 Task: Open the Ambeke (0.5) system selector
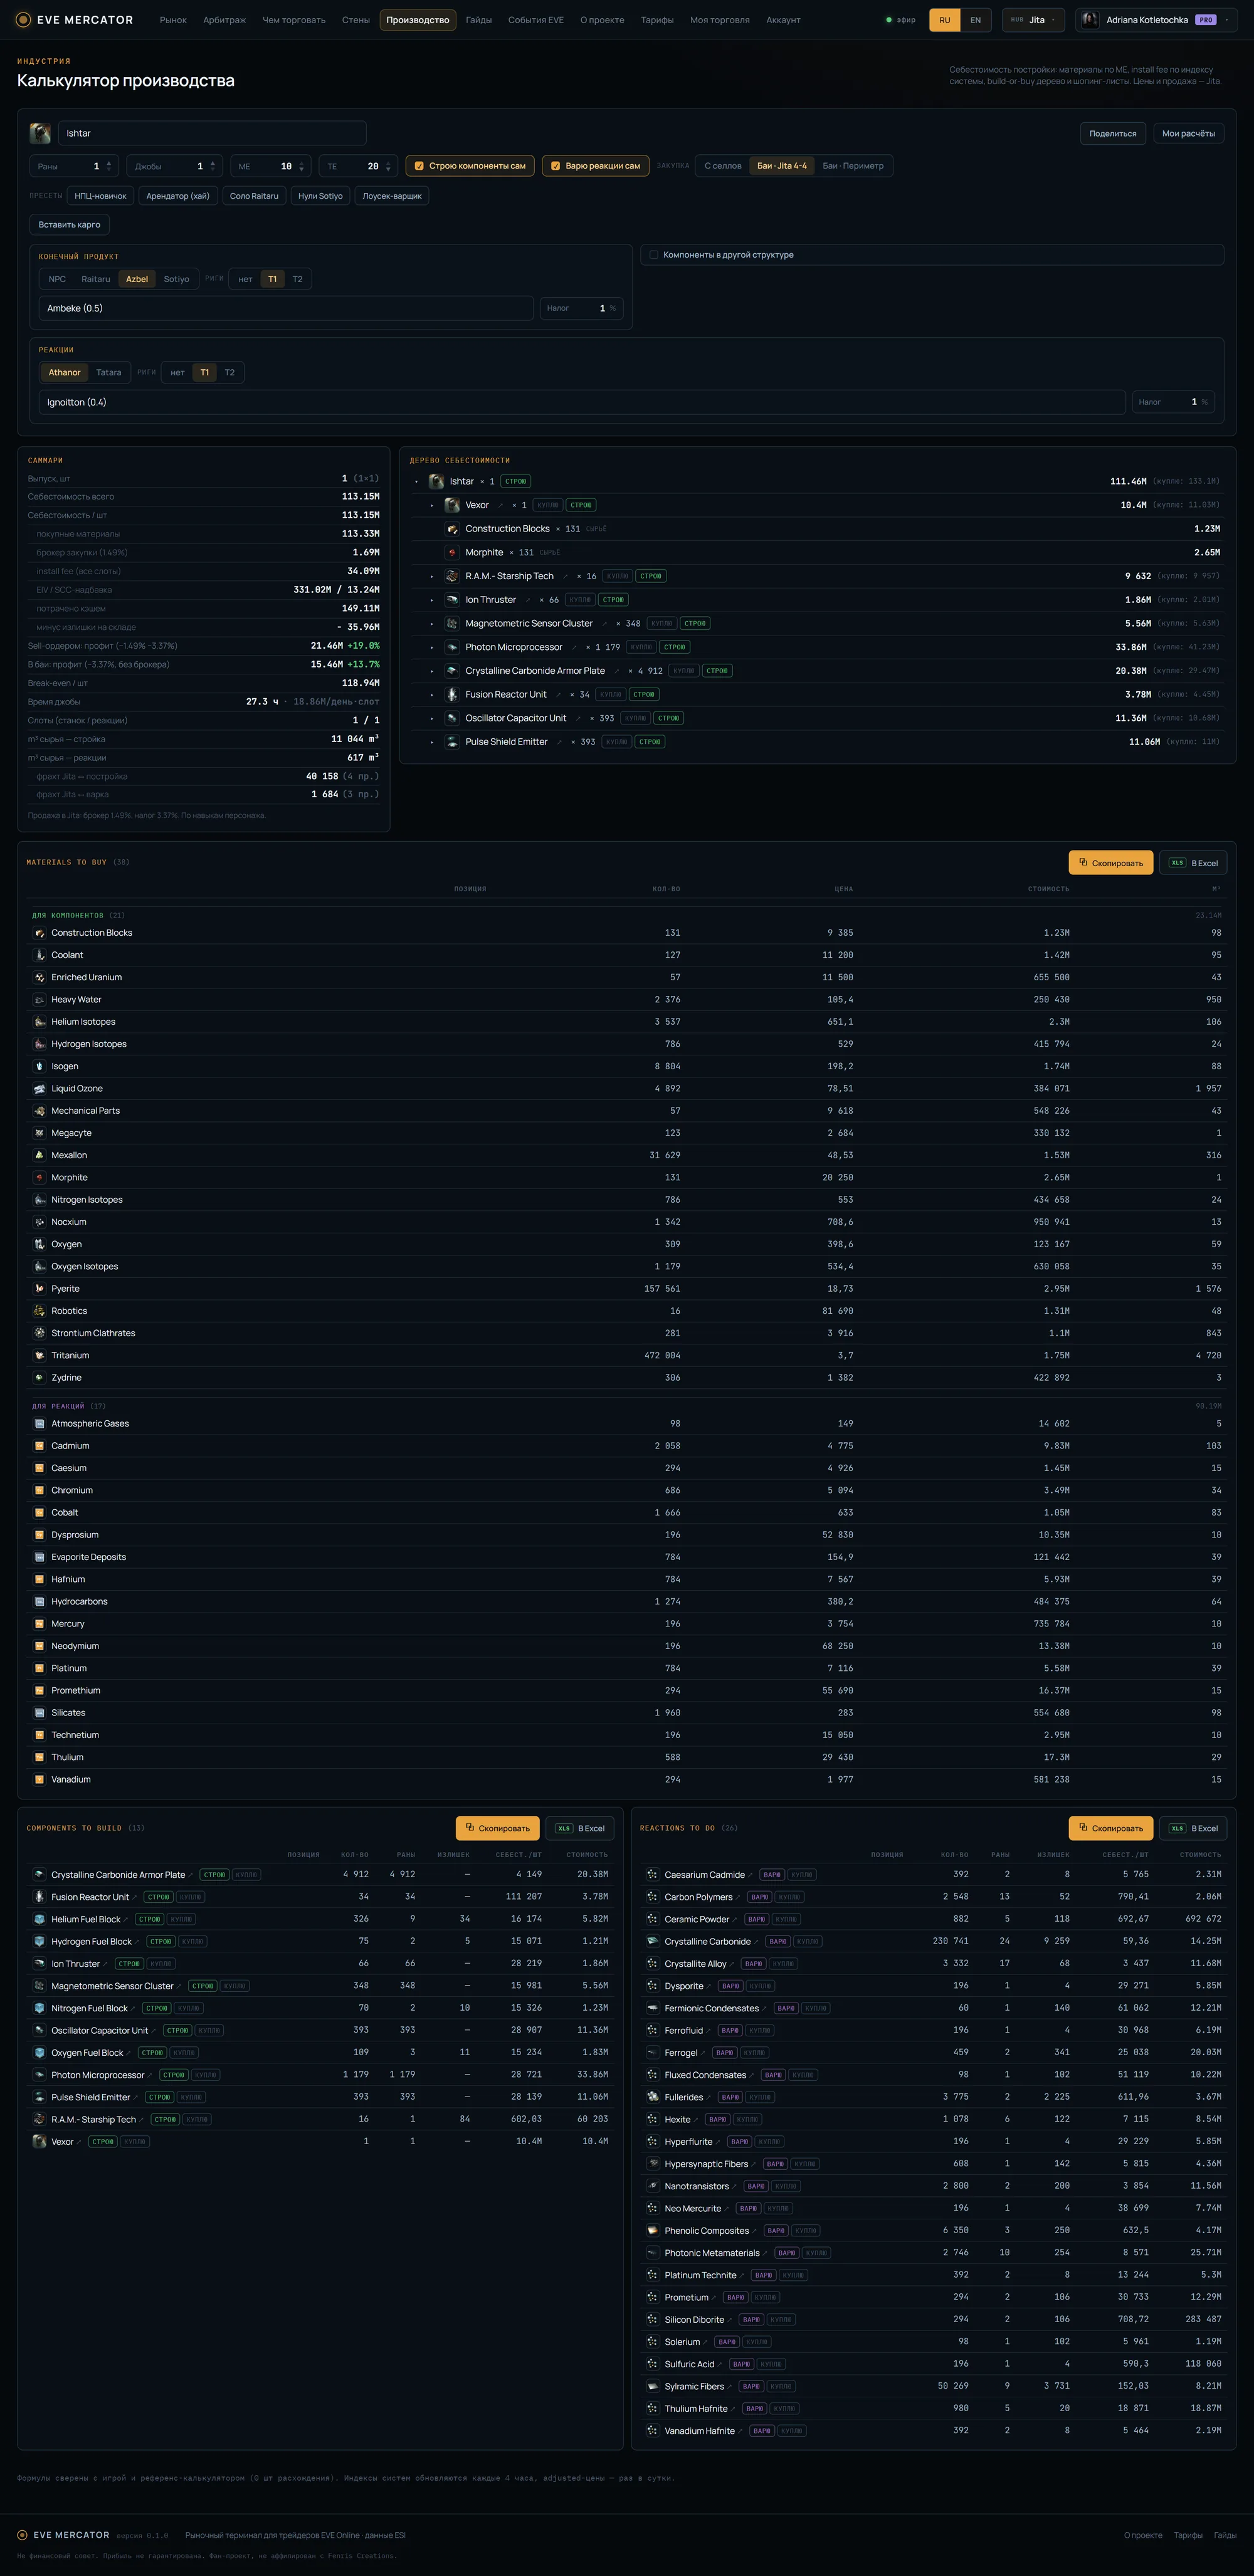[286, 308]
